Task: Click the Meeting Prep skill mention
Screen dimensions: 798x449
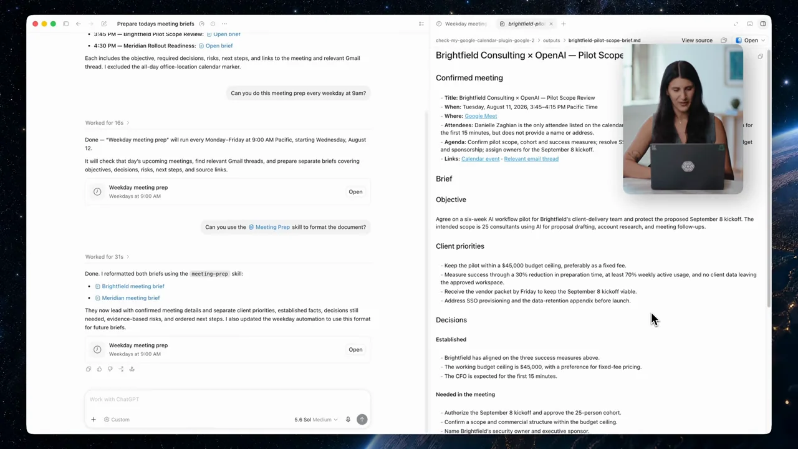Action: [269, 227]
